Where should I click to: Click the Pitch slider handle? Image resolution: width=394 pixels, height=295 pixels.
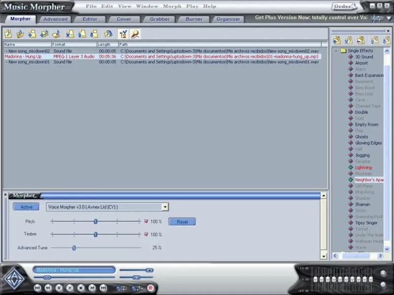coord(96,222)
